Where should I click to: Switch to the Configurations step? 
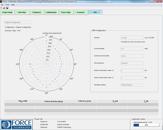(51, 12)
